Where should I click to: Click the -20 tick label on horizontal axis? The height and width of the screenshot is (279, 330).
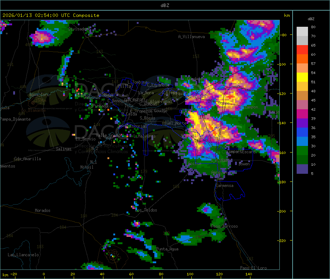pos(14,274)
